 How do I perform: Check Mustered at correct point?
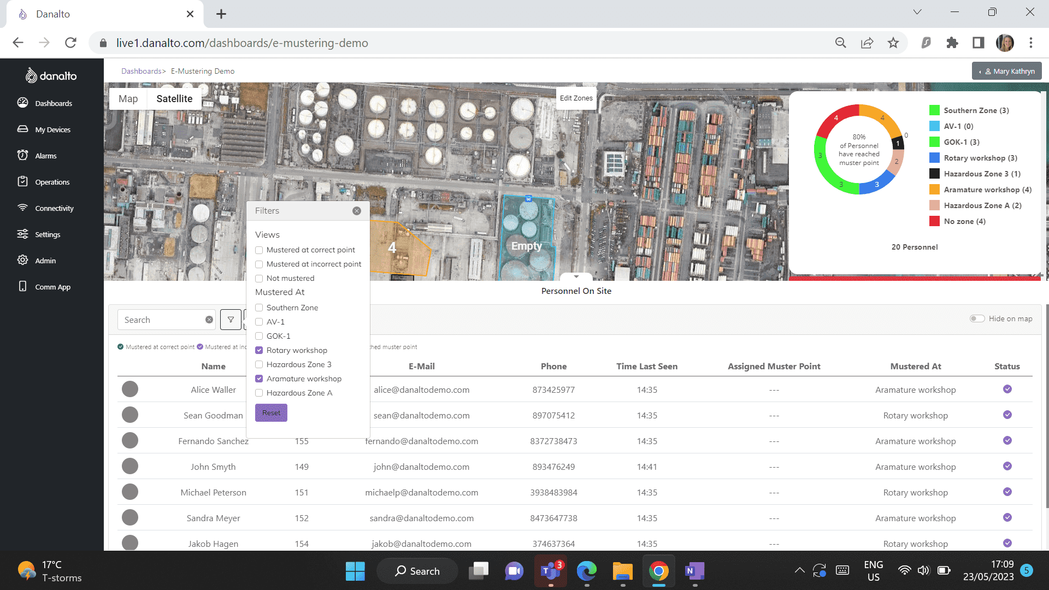(x=259, y=250)
